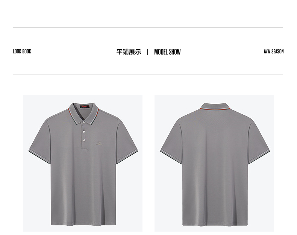Click the 平铺展示 heading text
This screenshot has width=297, height=235.
129,52
